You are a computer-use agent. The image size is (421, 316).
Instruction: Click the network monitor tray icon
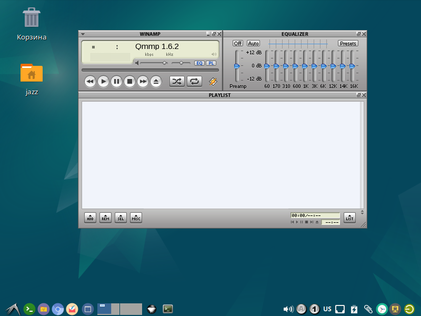[x=340, y=309]
